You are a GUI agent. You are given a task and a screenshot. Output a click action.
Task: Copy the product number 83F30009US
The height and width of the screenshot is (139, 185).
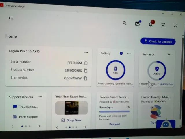[x=86, y=71]
